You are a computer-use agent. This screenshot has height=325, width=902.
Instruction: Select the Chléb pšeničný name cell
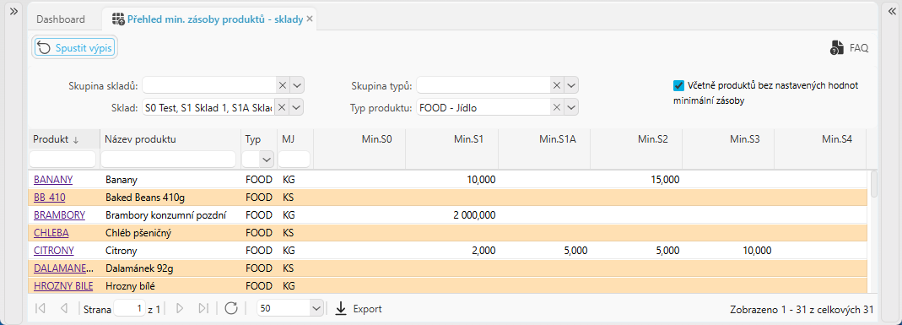tap(170, 233)
